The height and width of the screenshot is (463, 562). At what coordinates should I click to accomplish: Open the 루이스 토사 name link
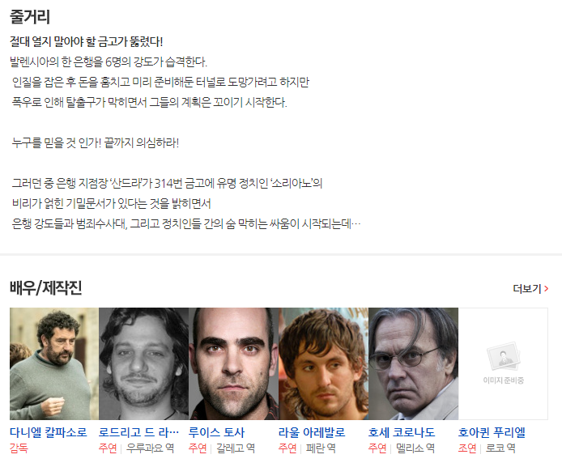[x=216, y=432]
